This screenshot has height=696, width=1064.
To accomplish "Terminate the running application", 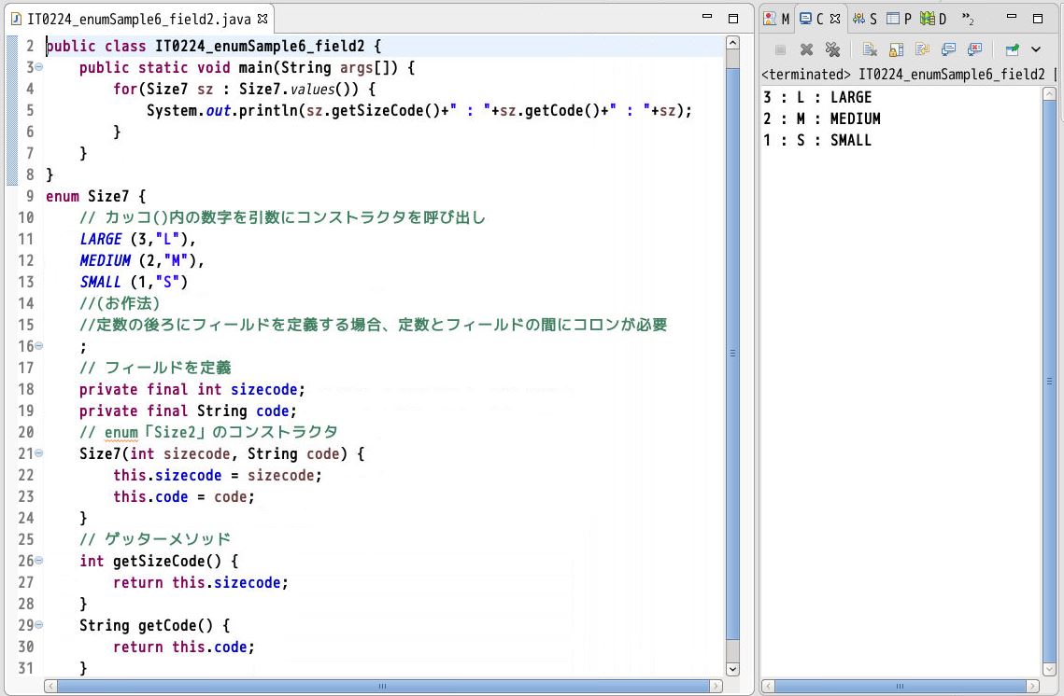I will (x=780, y=49).
